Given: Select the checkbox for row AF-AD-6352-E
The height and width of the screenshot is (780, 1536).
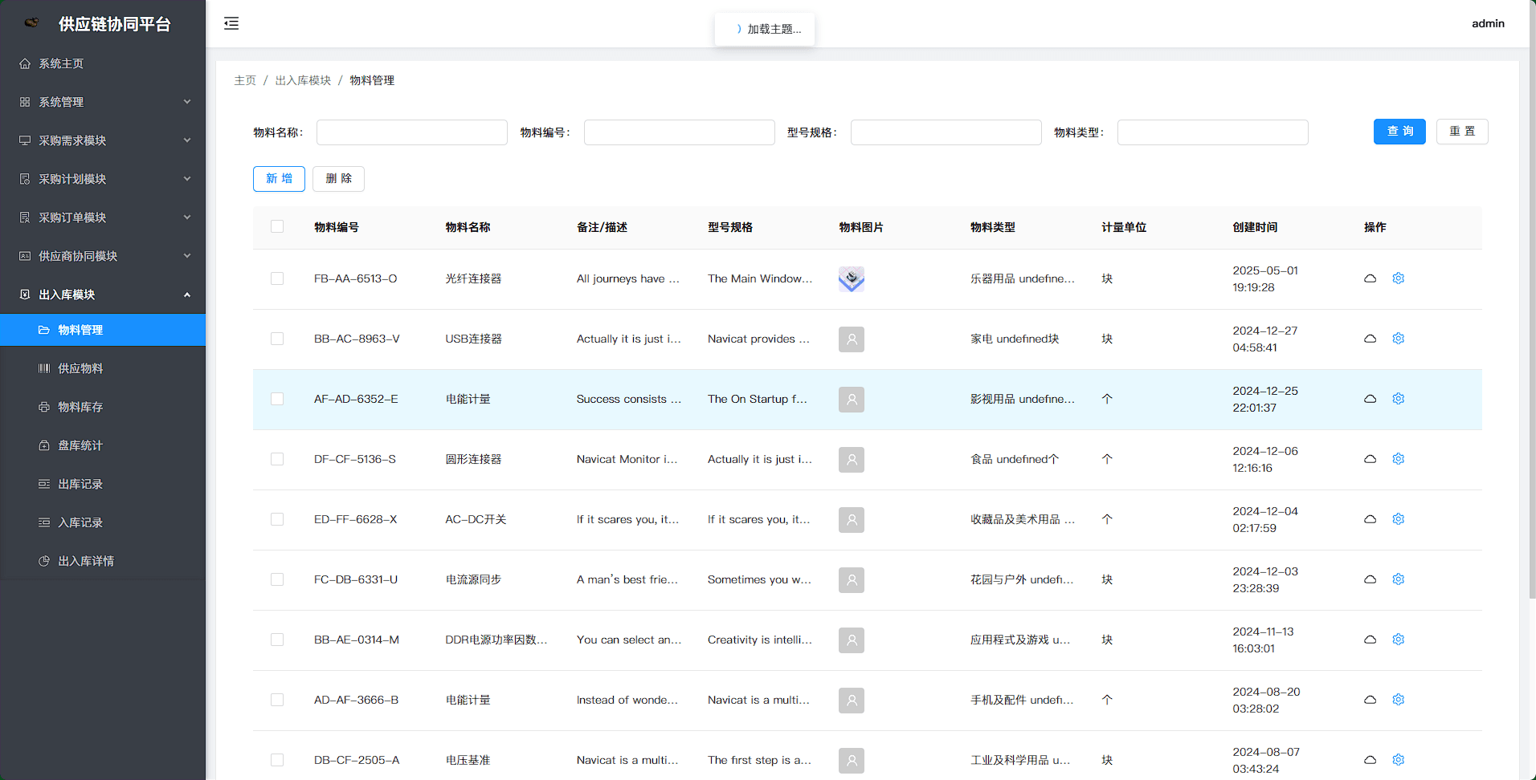Looking at the screenshot, I should click(x=277, y=399).
